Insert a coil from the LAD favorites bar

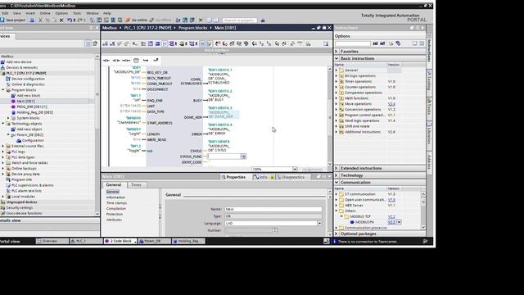(126, 60)
